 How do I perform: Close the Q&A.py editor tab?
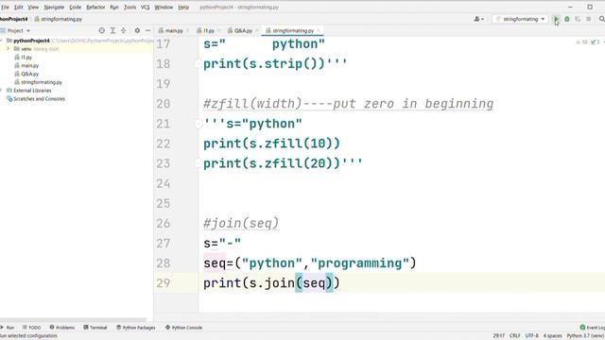click(x=256, y=30)
